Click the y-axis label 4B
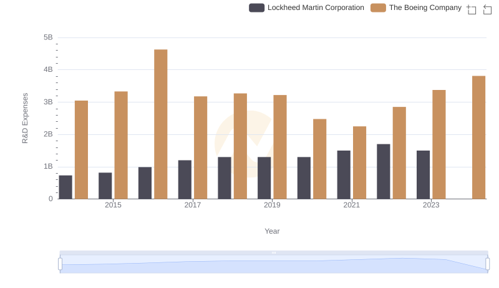 click(x=48, y=69)
